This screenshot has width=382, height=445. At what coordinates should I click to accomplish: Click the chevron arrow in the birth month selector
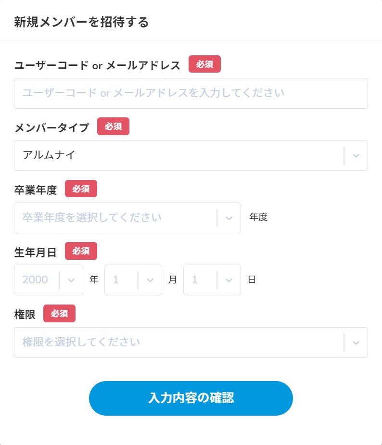click(x=150, y=280)
